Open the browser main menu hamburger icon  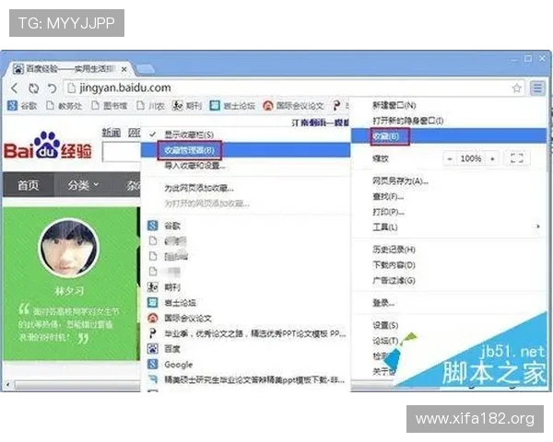(x=537, y=87)
